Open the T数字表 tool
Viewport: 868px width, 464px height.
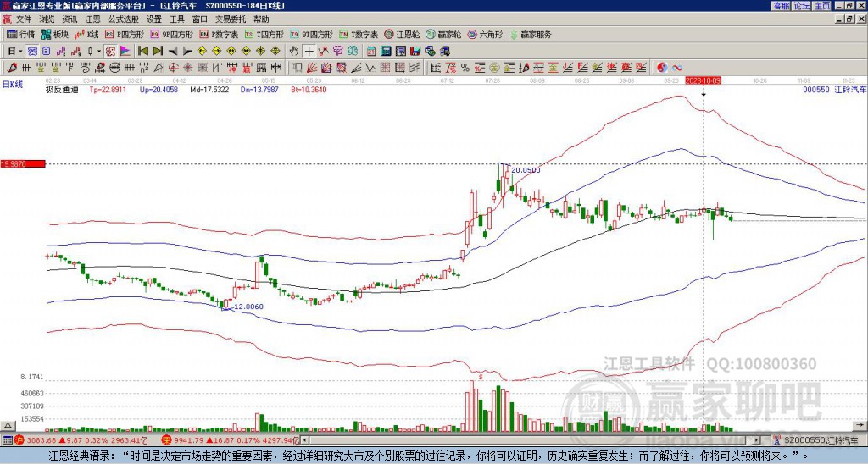(359, 34)
